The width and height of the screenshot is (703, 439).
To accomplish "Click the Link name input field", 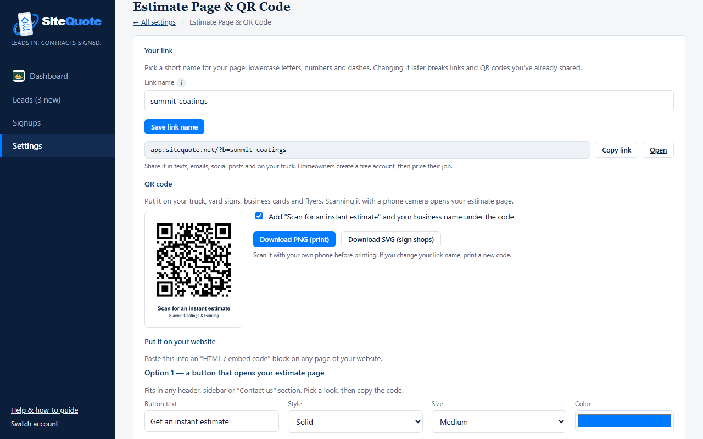I will point(409,101).
